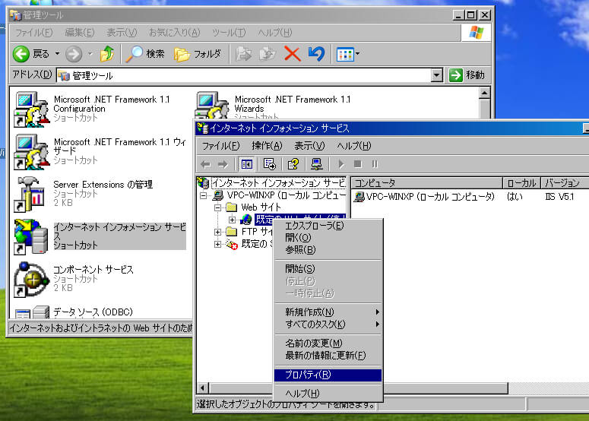The width and height of the screenshot is (589, 421).
Task: Click the show/hide console tree toolbar icon
Action: coord(246,164)
